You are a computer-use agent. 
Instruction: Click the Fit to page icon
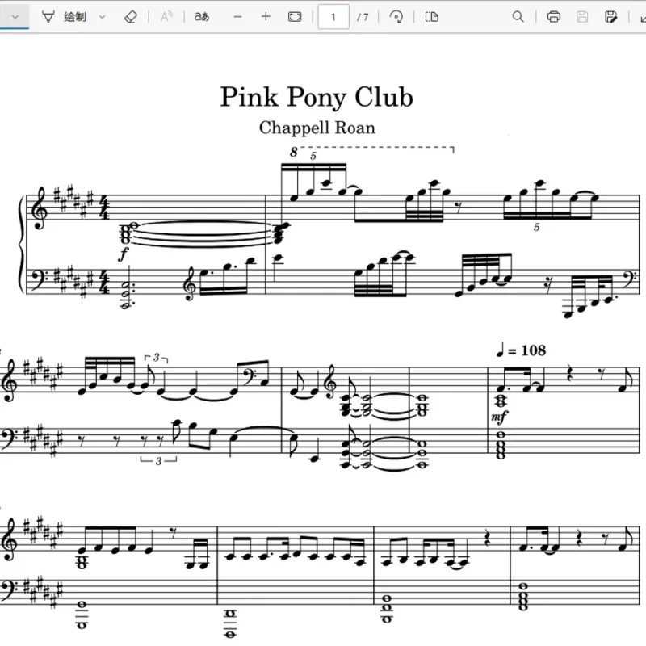pyautogui.click(x=295, y=17)
